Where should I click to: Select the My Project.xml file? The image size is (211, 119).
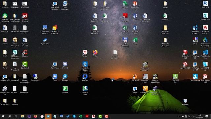coord(15,66)
